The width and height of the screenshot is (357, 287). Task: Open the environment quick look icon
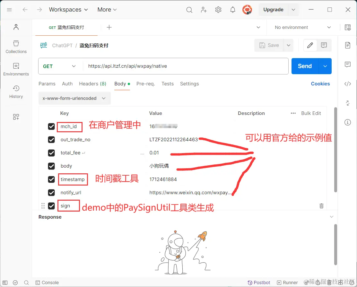click(x=348, y=27)
